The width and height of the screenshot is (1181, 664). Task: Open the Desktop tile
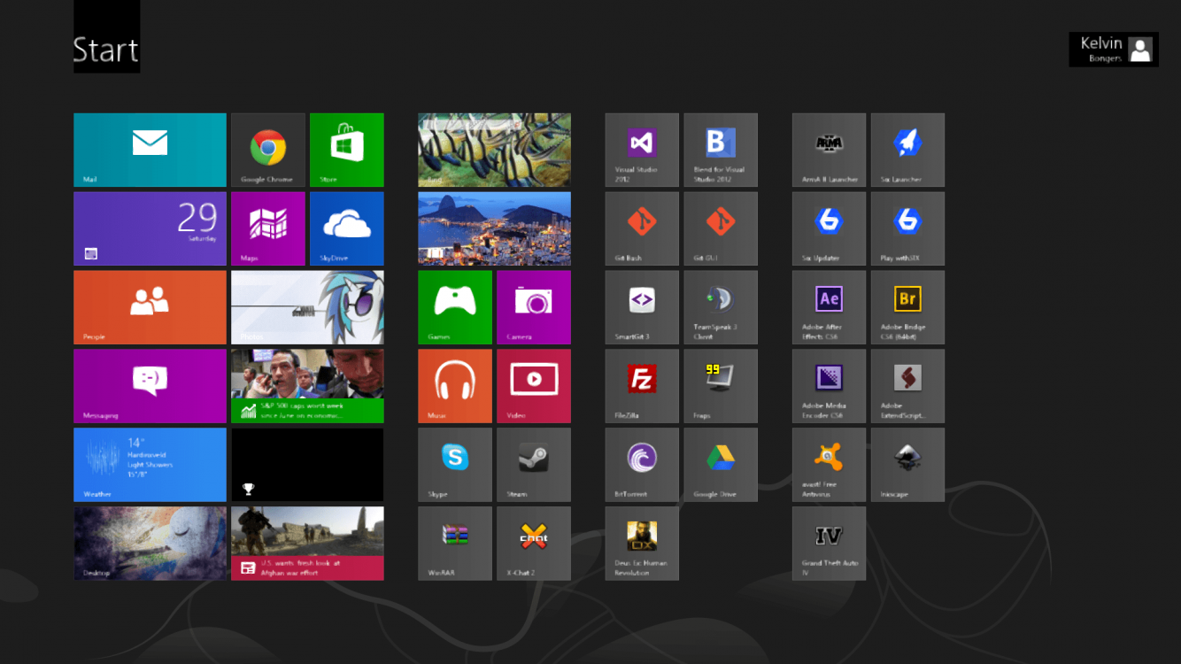click(x=150, y=544)
